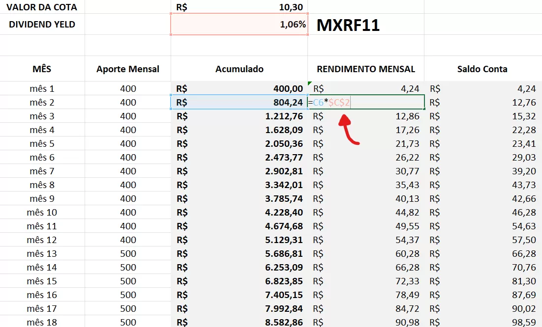Select the dividend yield 1,06% cell
The width and height of the screenshot is (542, 327).
[240, 25]
